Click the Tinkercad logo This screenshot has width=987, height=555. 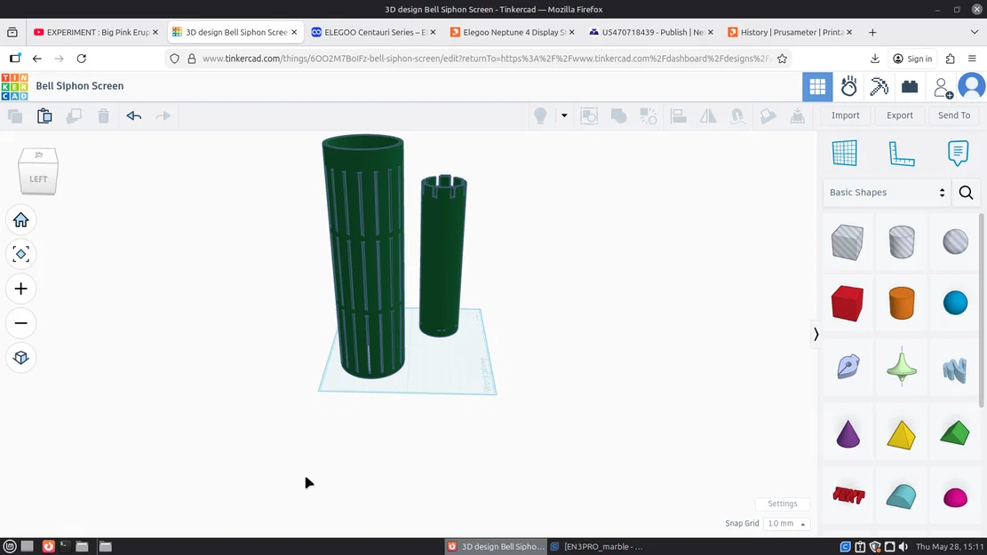[14, 86]
